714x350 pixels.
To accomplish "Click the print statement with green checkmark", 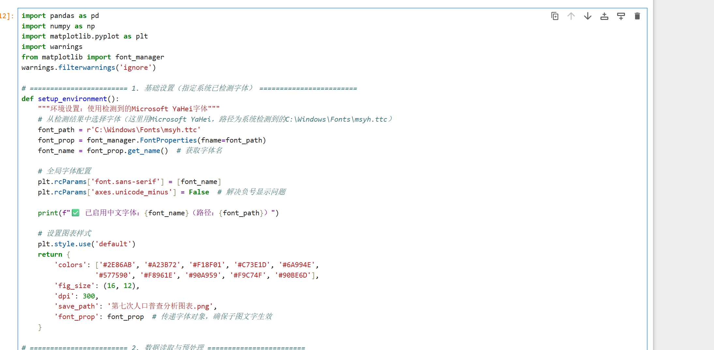I will point(158,213).
